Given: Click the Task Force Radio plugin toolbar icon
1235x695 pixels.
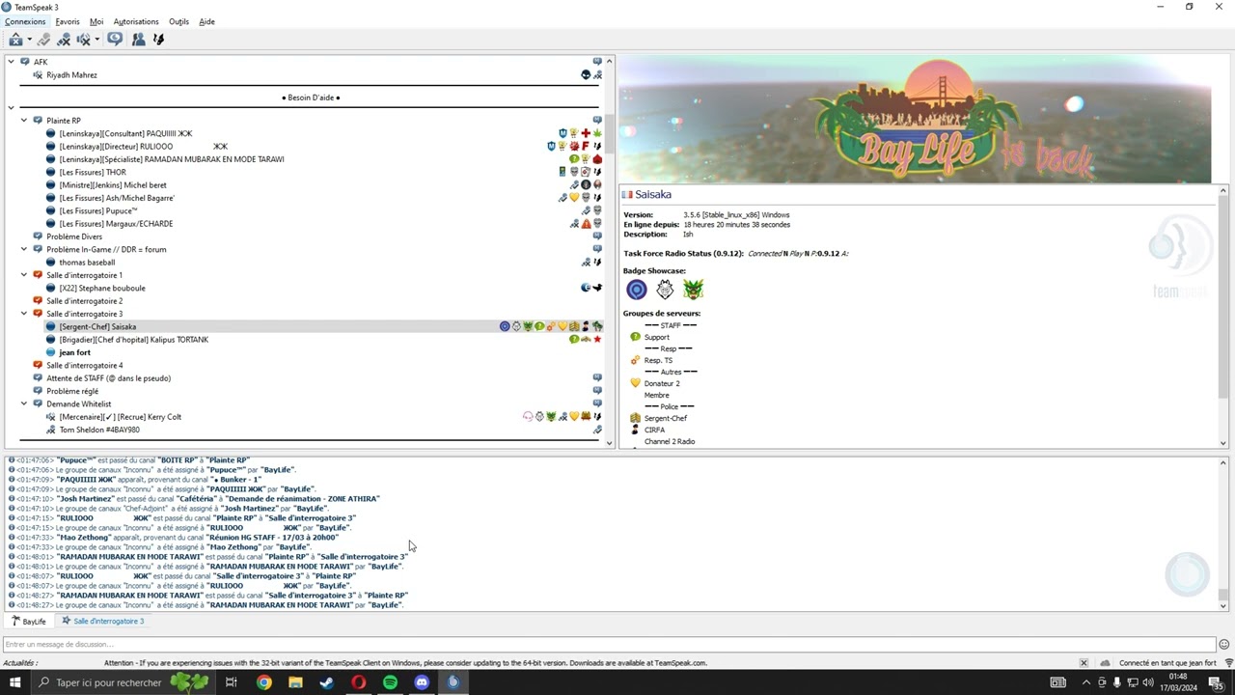Looking at the screenshot, I should pos(158,40).
